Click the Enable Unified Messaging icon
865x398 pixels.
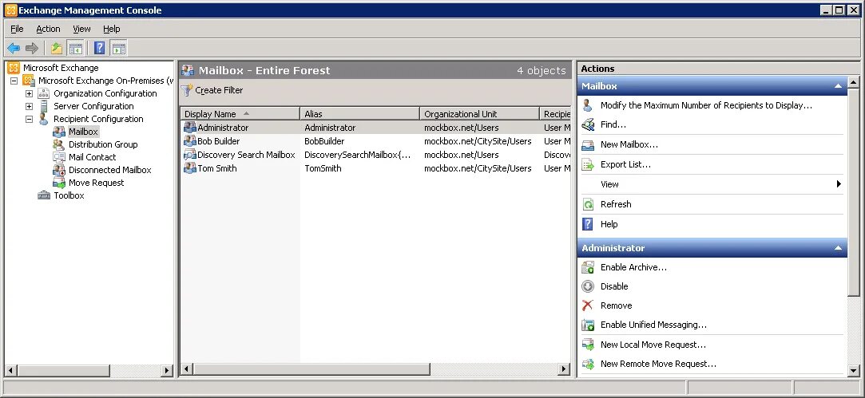588,325
